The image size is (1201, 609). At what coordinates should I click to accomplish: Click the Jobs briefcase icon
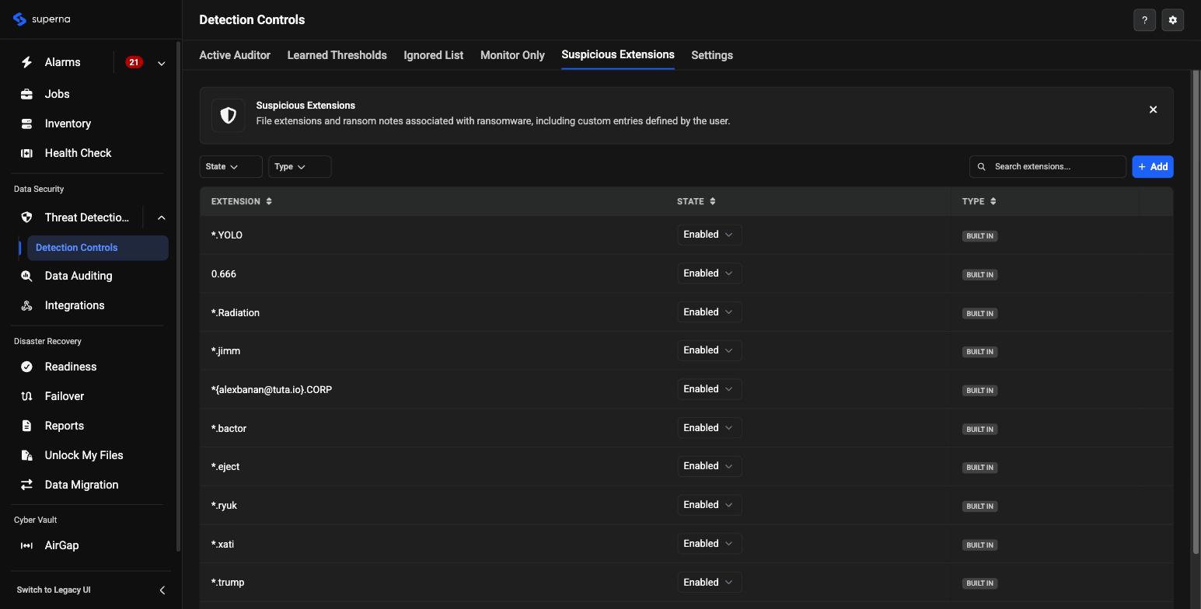click(x=26, y=94)
